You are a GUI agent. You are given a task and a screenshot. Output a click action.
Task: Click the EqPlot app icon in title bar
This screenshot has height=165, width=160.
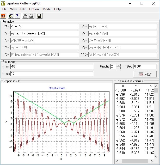point(3,3)
